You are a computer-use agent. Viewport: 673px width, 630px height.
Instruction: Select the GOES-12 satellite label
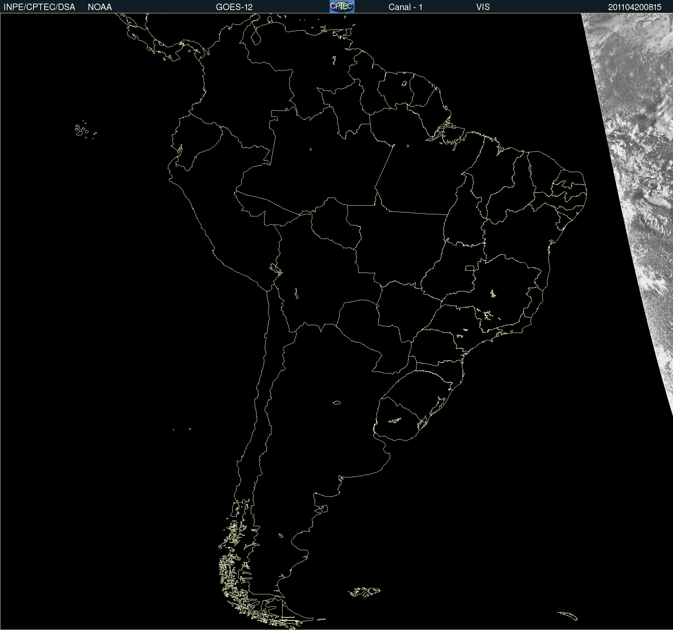coord(234,7)
